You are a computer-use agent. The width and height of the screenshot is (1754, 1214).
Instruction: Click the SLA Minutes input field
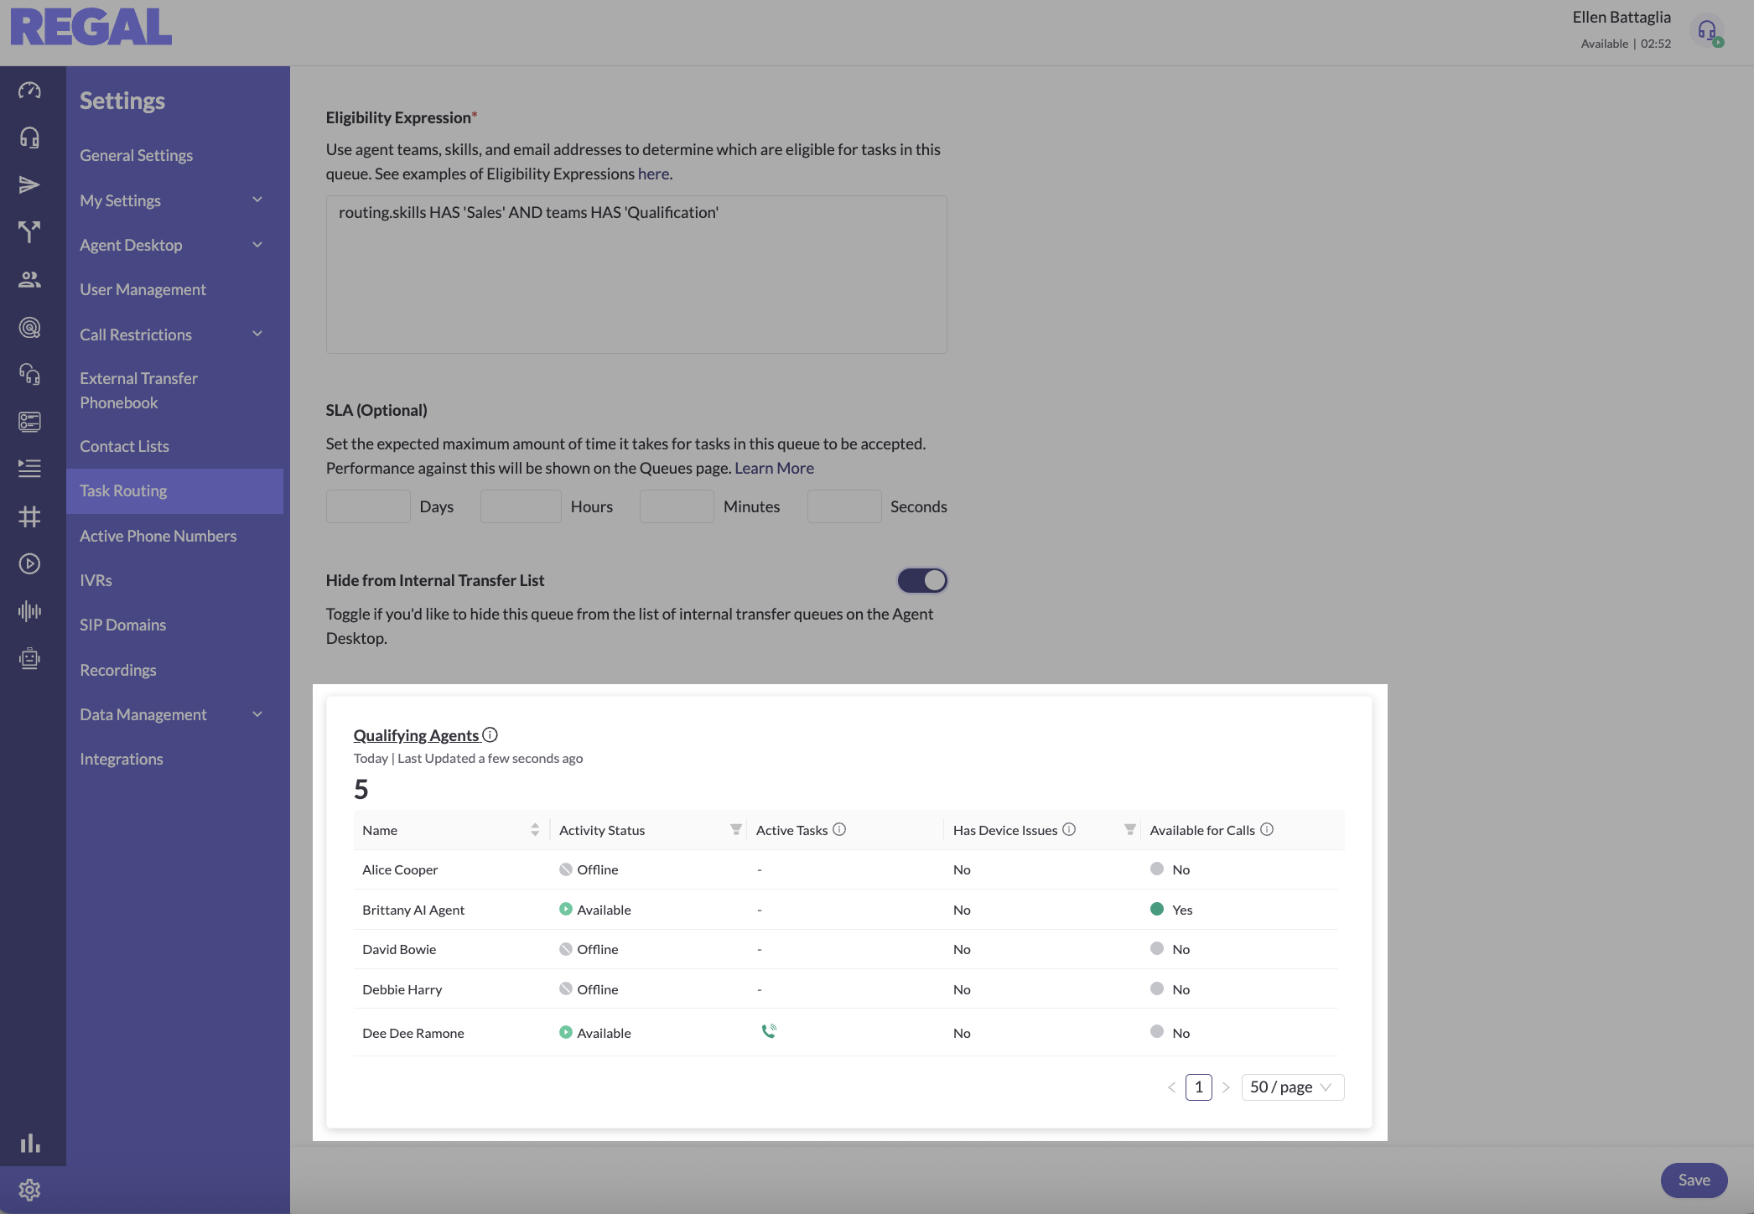point(676,506)
